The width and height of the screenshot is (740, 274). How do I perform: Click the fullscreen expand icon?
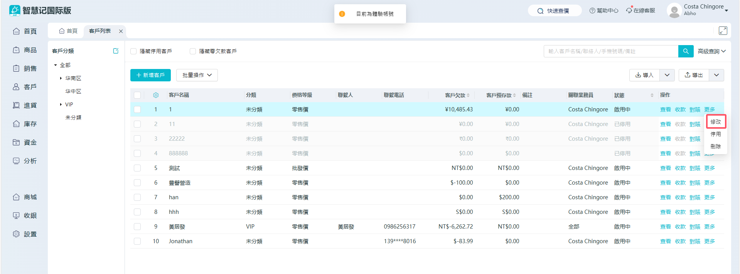723,31
